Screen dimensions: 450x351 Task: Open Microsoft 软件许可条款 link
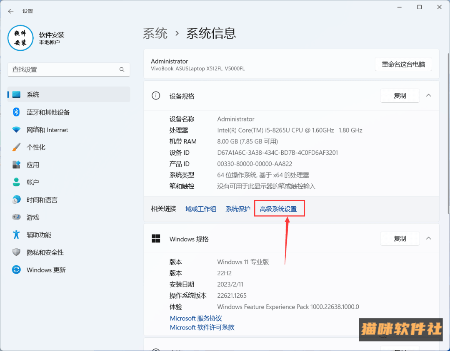tap(202, 327)
